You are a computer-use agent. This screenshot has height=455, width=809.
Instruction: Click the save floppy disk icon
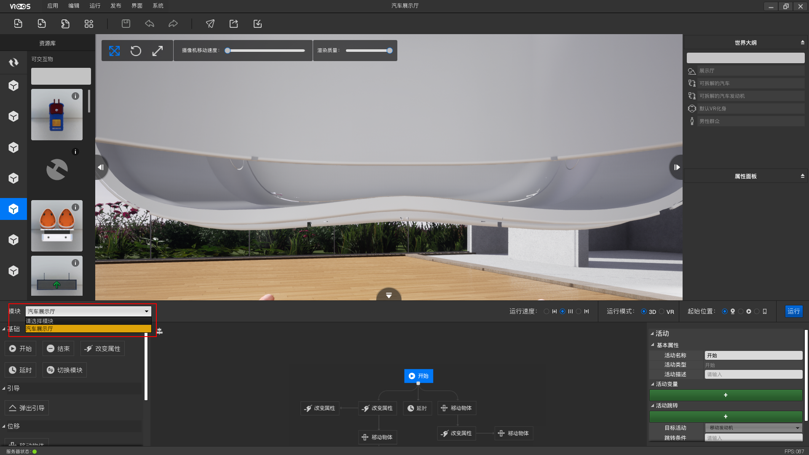(x=126, y=24)
